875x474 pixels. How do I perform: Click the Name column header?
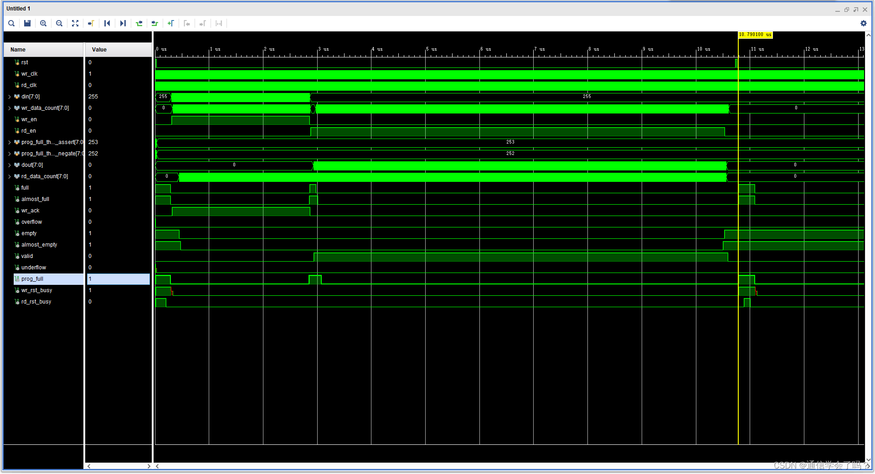(44, 50)
